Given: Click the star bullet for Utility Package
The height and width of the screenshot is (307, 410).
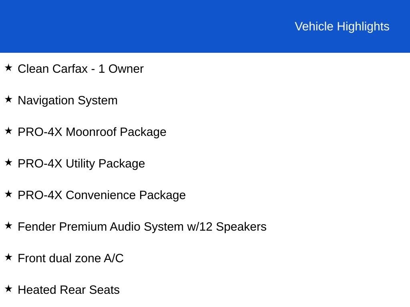Looking at the screenshot, I should point(8,162).
